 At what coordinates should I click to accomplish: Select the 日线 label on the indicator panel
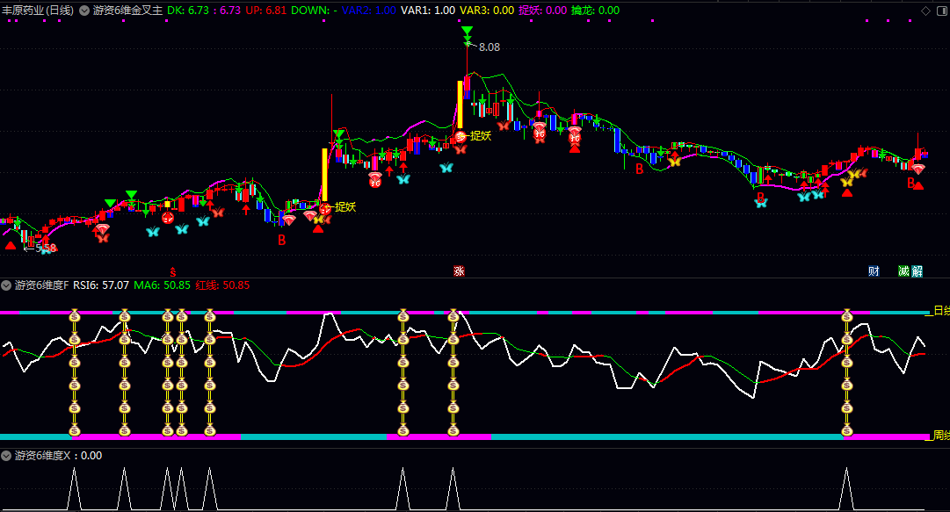point(940,311)
